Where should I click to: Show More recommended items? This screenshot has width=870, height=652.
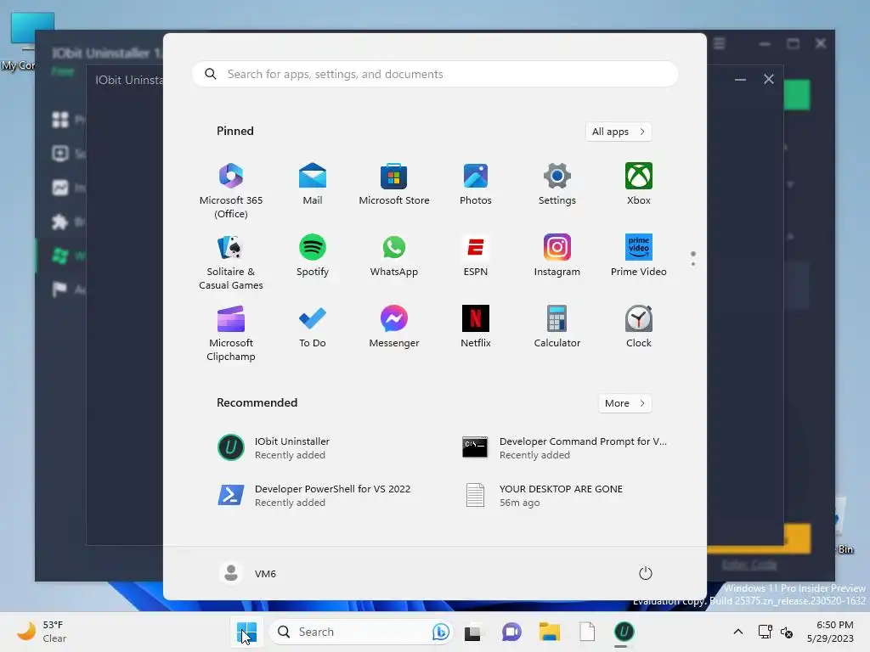coord(624,403)
